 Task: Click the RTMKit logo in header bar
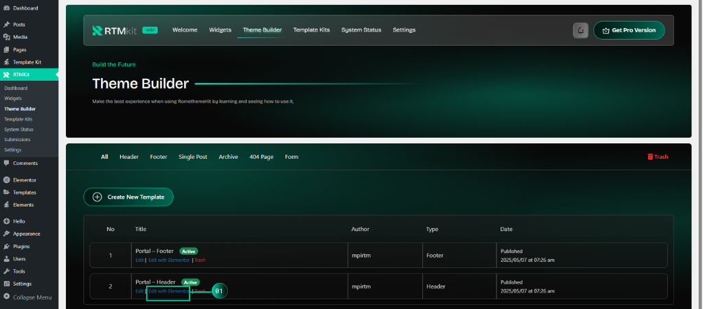(x=115, y=30)
